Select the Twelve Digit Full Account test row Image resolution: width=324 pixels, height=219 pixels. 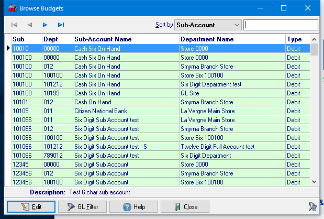click(x=217, y=147)
